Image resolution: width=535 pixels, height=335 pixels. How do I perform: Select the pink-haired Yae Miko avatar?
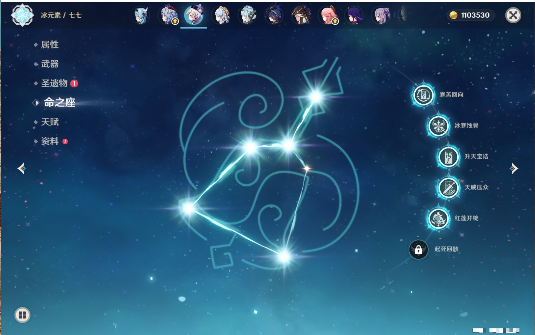click(328, 16)
